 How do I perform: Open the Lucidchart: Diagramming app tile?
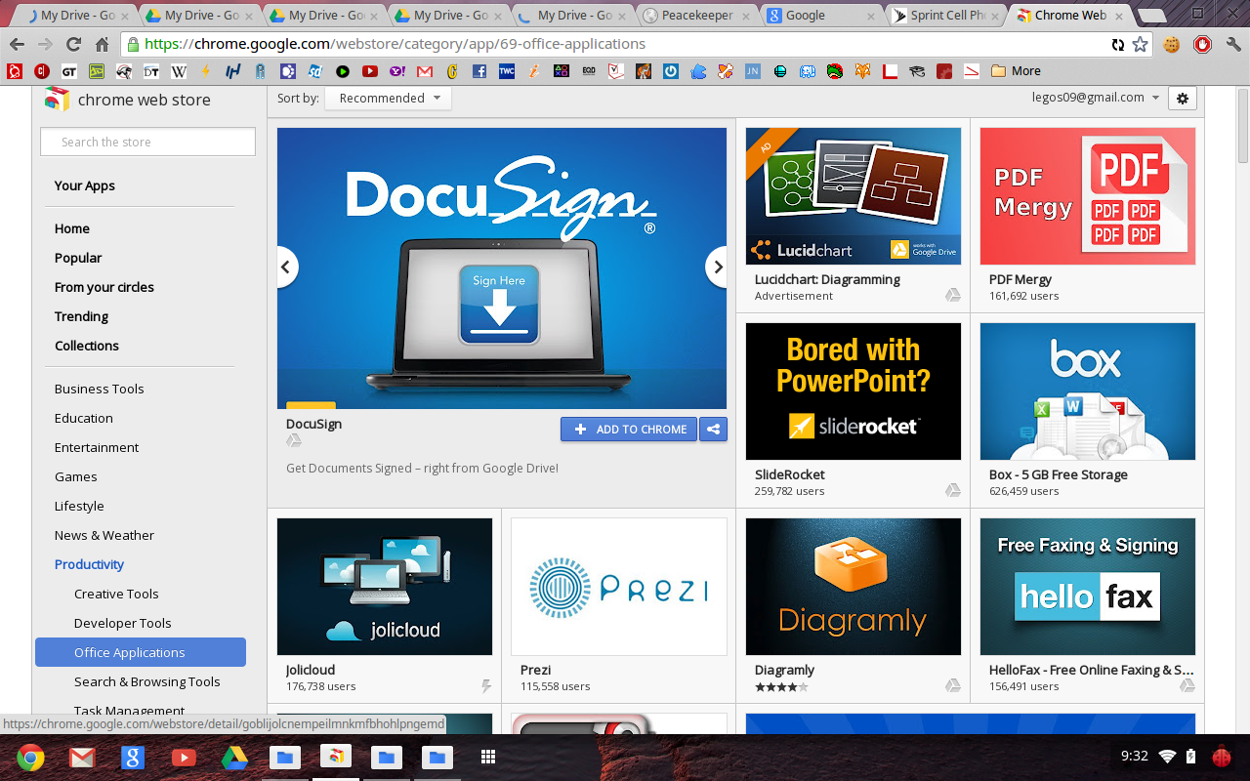854,215
